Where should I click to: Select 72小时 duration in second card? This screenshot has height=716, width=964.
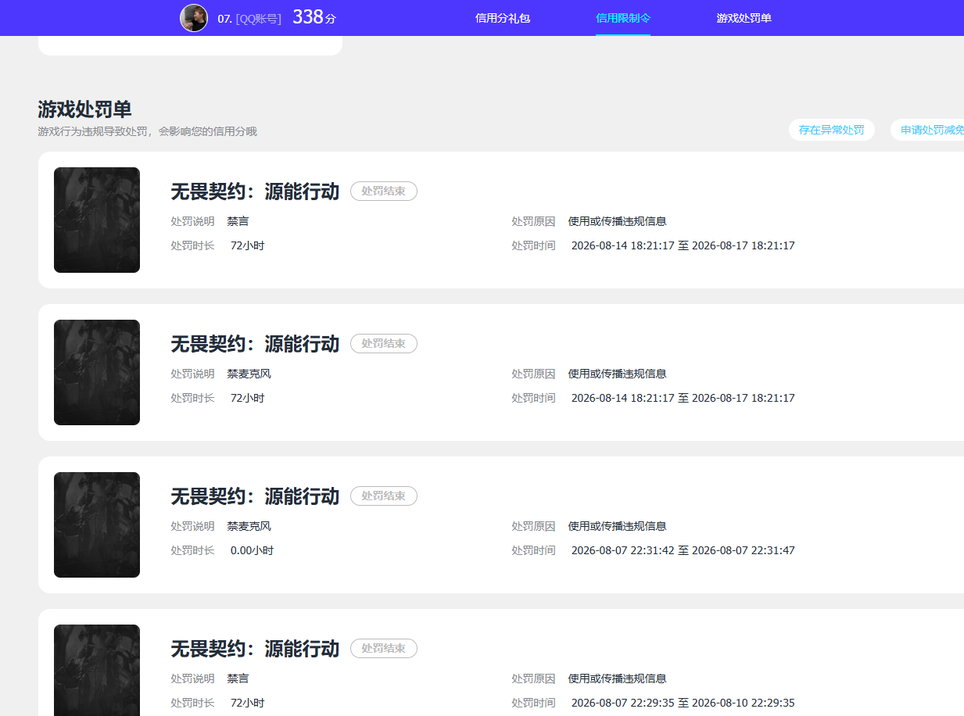tap(248, 398)
